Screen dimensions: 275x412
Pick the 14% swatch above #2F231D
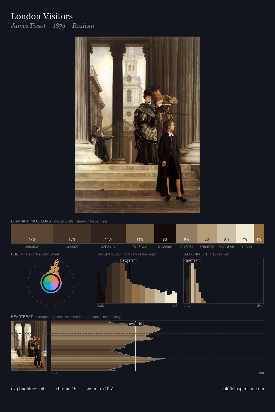point(108,234)
